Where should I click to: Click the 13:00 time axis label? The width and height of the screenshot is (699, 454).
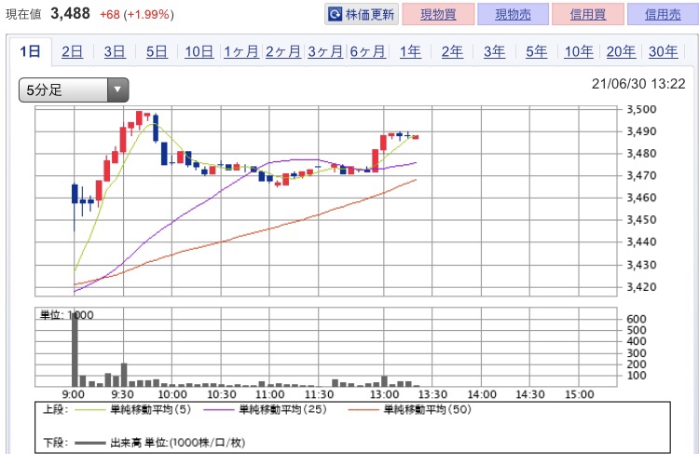pos(384,394)
